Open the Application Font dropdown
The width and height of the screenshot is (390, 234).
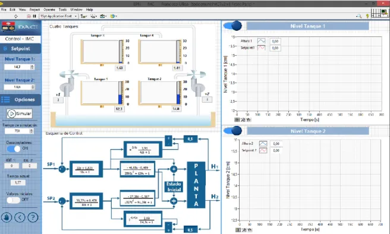[x=59, y=16]
